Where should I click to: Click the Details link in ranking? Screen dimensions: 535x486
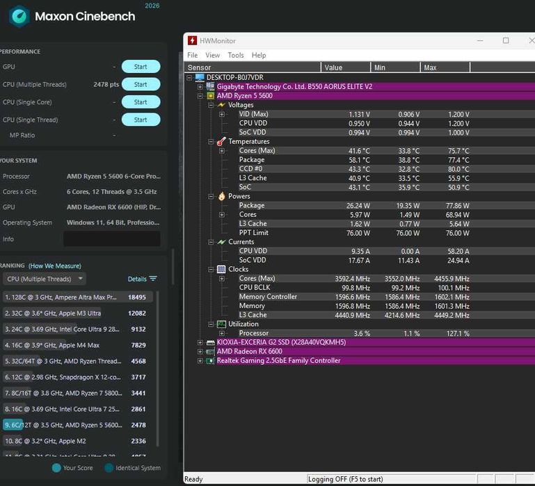137,279
